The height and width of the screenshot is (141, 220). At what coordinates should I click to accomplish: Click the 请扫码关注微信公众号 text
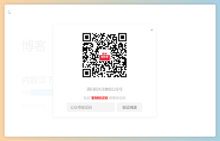(x=105, y=89)
